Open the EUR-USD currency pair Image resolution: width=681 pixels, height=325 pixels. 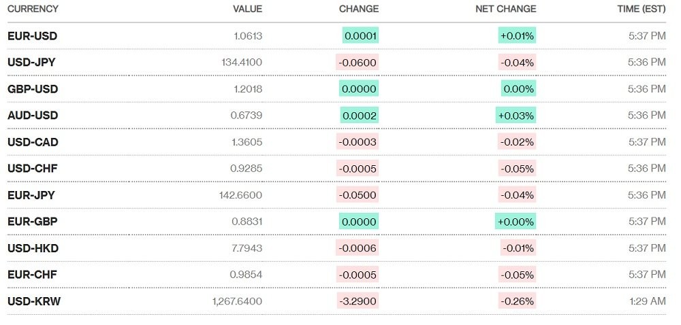click(32, 35)
